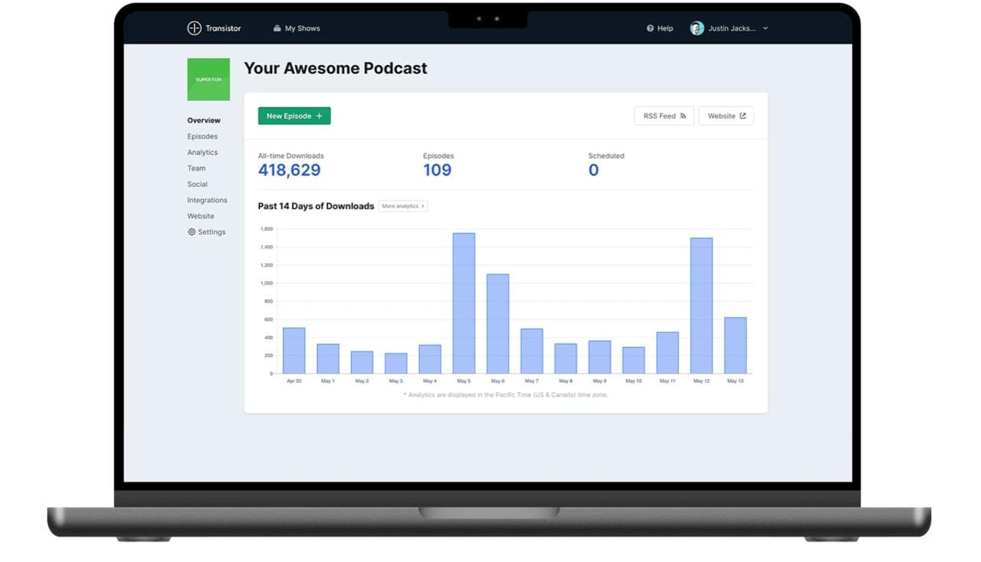Click the all-time downloads number 418,629

coord(289,170)
